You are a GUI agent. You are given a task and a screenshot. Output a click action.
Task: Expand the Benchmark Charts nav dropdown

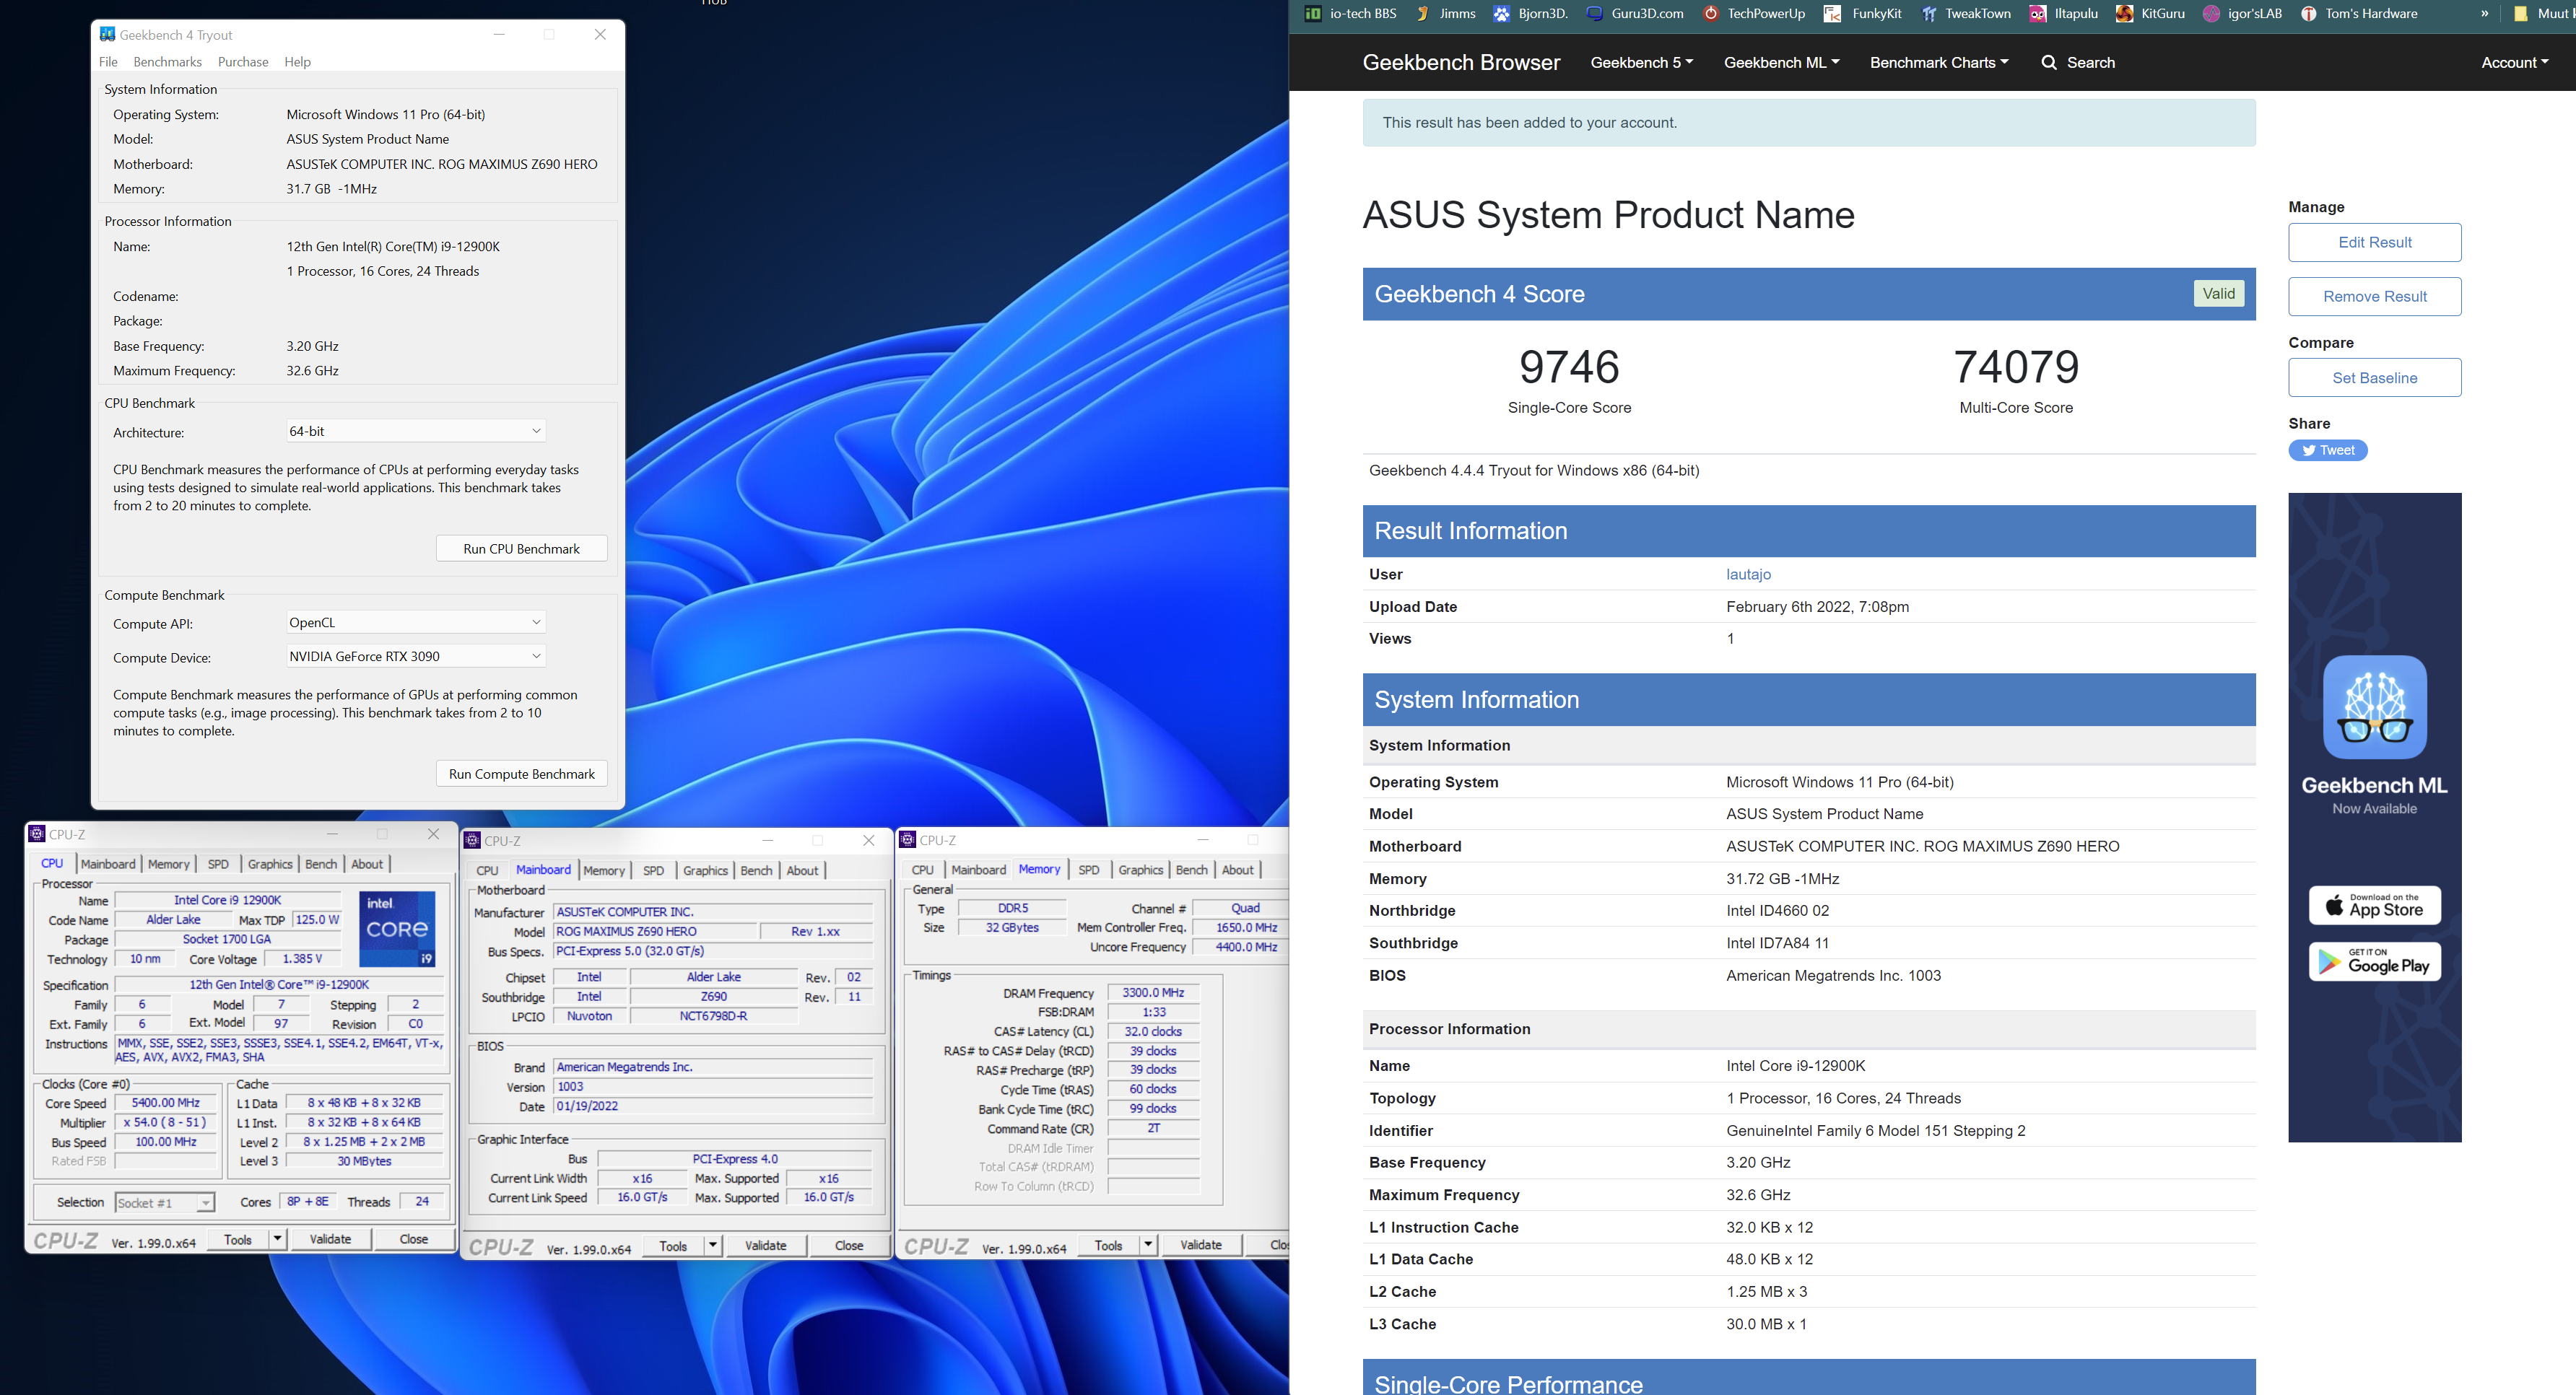point(1940,62)
